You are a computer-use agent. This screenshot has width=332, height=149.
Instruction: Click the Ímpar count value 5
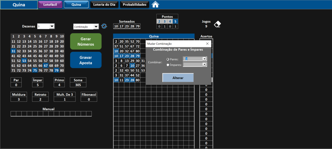point(38,85)
